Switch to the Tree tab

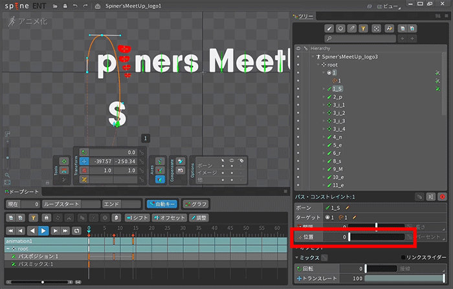(x=304, y=16)
